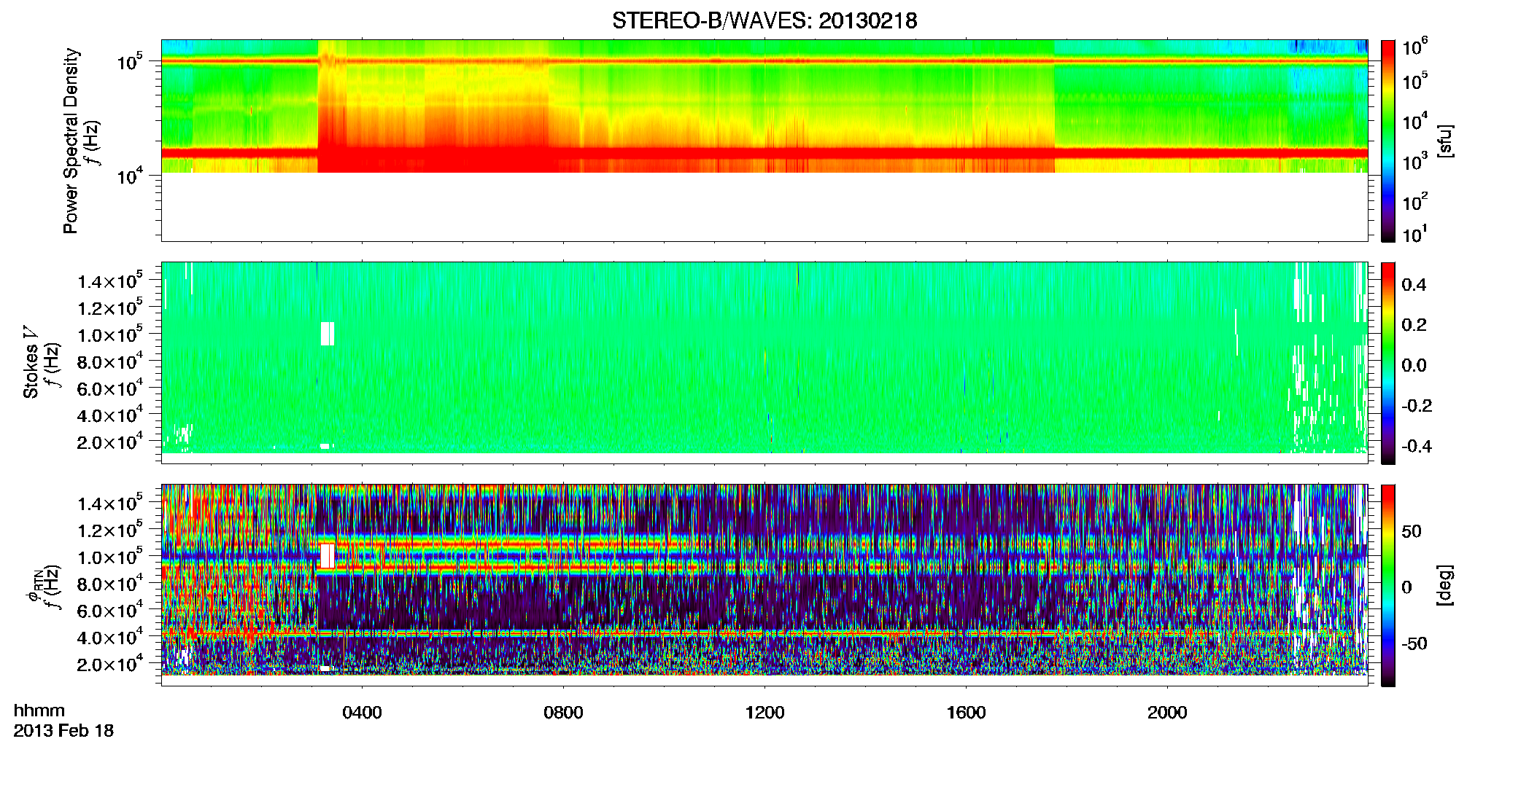The width and height of the screenshot is (1529, 787).
Task: Click the white data gap in phi RTN panel
Action: pos(328,556)
